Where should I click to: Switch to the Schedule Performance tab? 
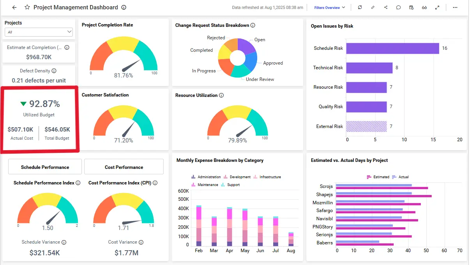[45, 167]
